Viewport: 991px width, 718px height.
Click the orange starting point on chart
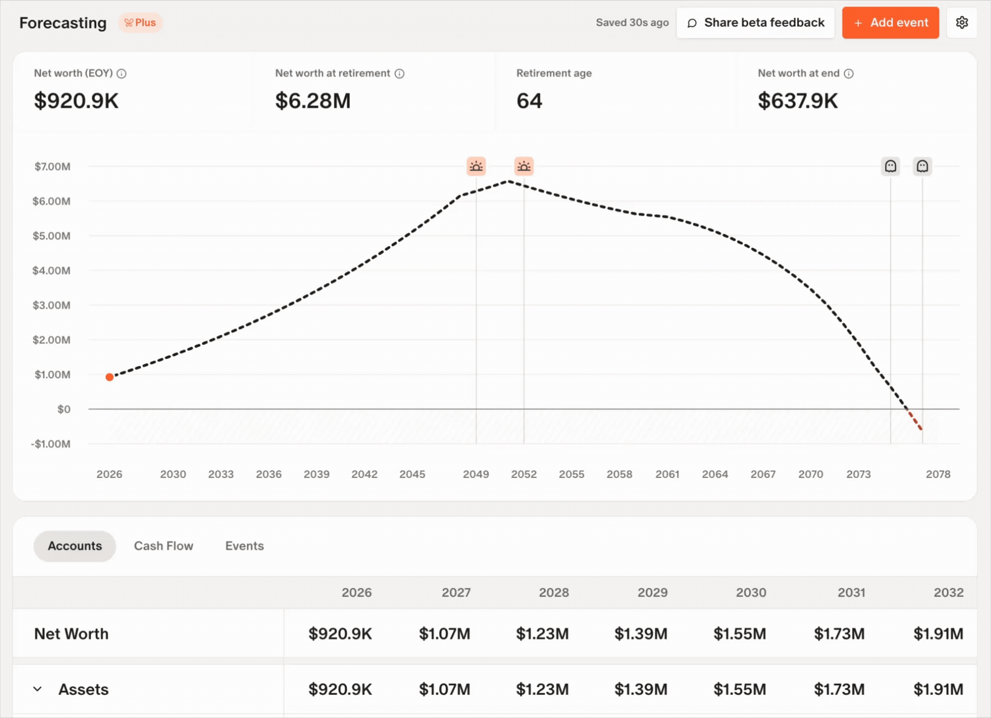coord(110,377)
